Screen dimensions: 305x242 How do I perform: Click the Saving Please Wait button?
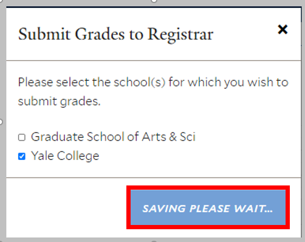(208, 207)
